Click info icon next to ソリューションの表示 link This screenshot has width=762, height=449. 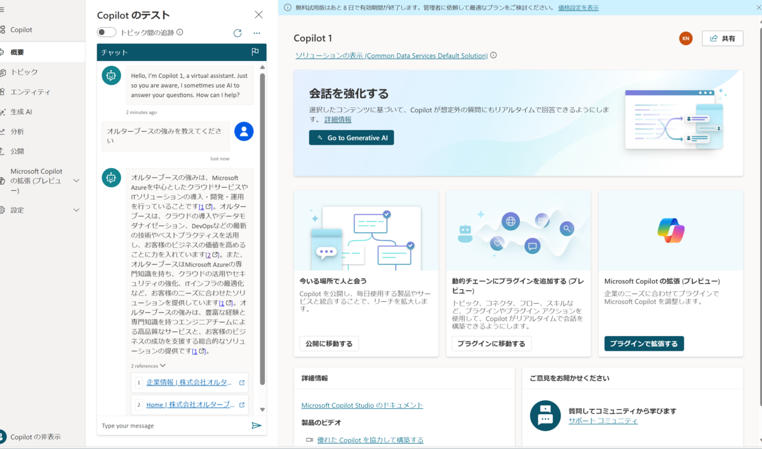pos(493,56)
